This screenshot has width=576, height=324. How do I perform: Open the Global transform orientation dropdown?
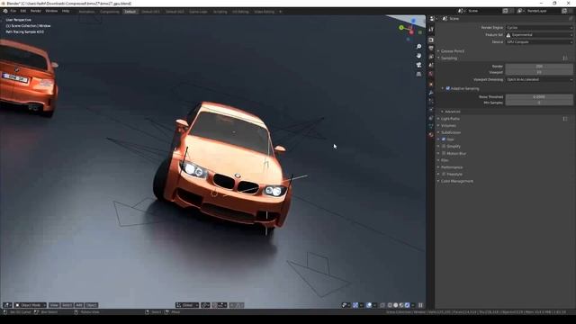click(x=187, y=305)
